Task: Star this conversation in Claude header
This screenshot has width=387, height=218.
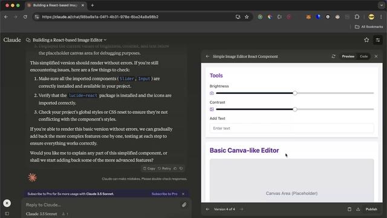Action: tap(366, 40)
